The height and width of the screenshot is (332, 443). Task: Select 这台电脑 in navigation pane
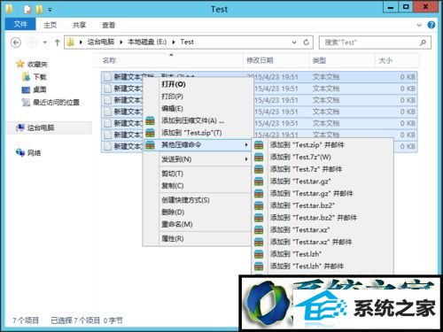point(49,127)
